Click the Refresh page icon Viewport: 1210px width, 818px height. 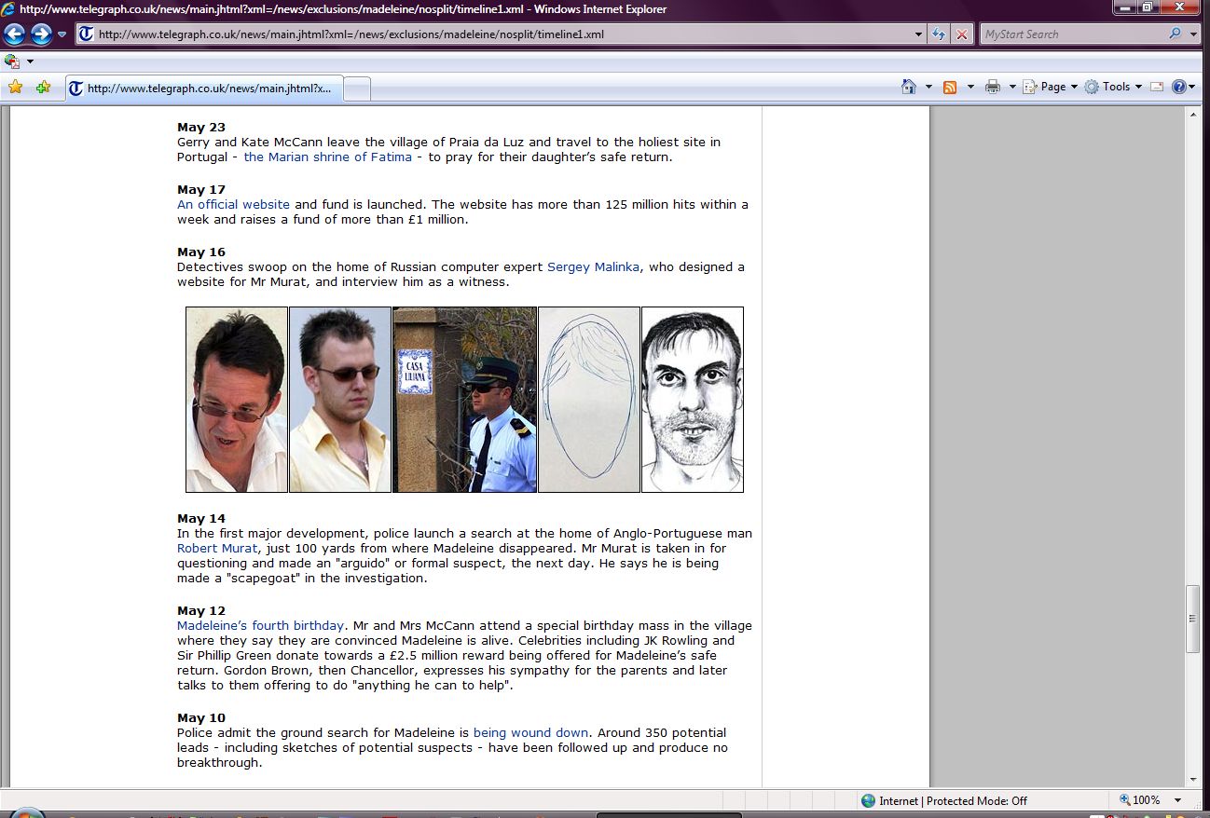pyautogui.click(x=939, y=34)
